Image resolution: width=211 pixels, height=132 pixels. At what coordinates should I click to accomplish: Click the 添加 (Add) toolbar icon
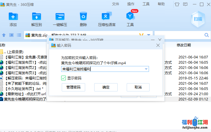click(13, 16)
